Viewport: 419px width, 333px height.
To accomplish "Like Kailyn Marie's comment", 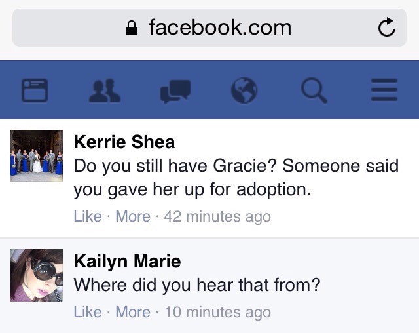I will click(x=88, y=312).
